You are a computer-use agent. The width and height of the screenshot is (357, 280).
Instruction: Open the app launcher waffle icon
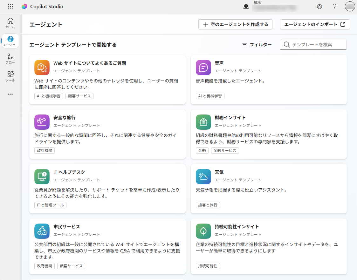coord(10,6)
